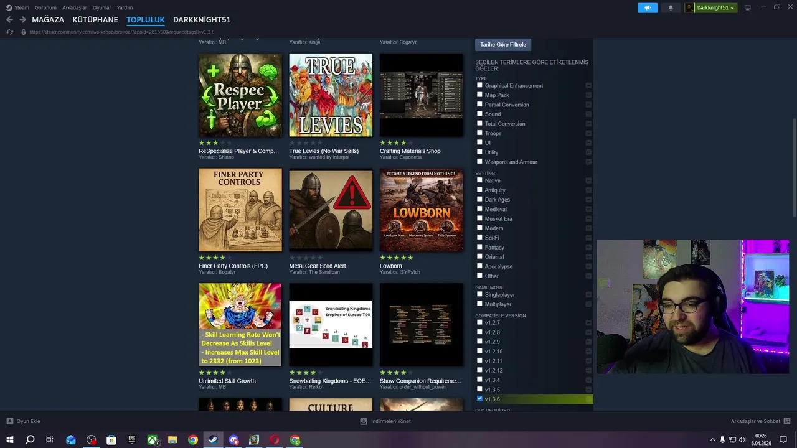Open the Windows Start menu
The image size is (797, 448).
10,440
